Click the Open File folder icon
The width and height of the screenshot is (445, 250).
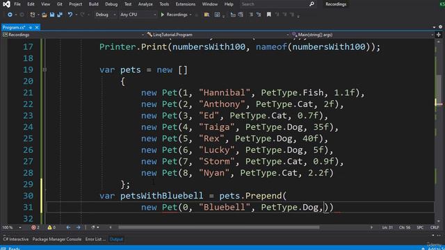pos(44,15)
